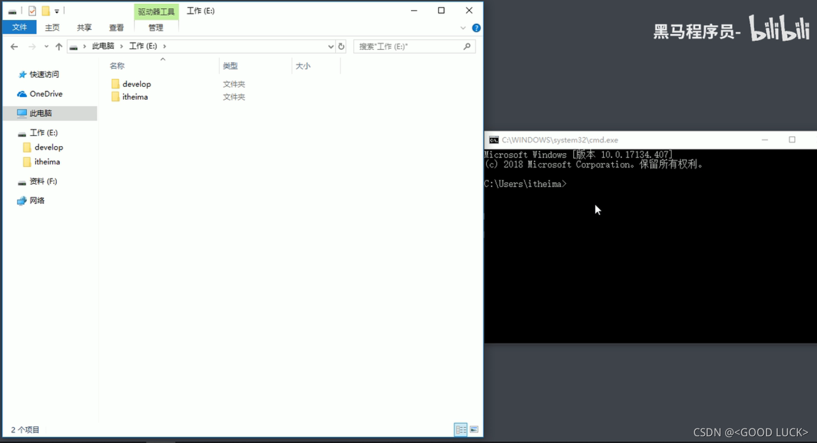This screenshot has width=817, height=443.
Task: Click the refresh icon next to address bar
Action: (x=341, y=46)
